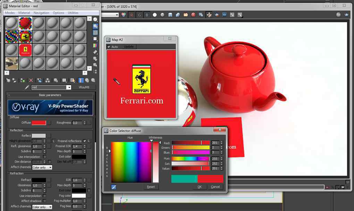Viewport: 354px width, 211px height.
Task: Click the Put Material to Scene icon
Action: [14, 80]
